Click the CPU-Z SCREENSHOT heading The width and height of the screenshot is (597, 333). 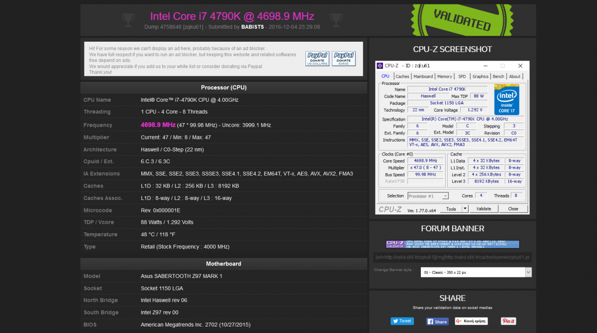pos(452,49)
